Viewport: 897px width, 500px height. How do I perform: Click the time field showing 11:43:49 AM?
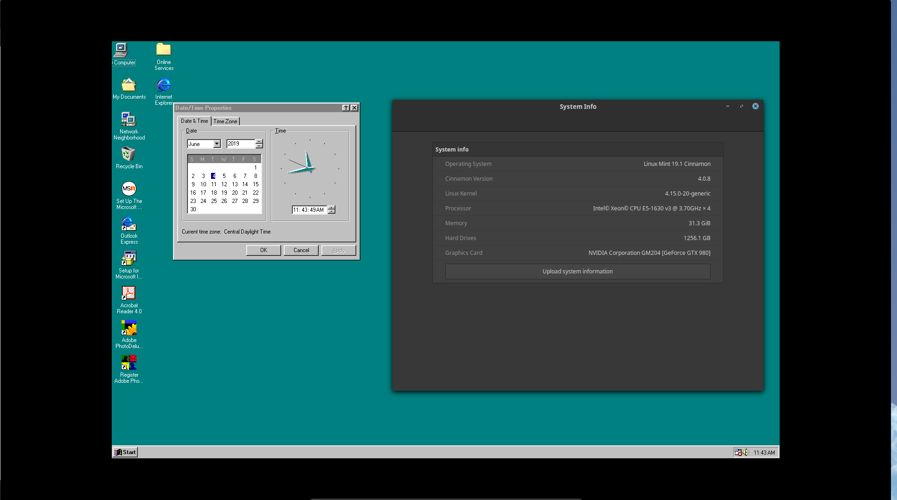pyautogui.click(x=309, y=210)
